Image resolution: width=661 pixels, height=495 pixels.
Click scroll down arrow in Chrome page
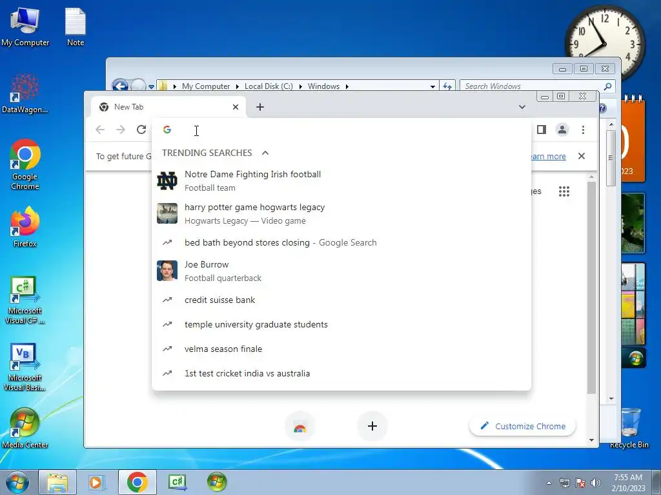pos(591,440)
